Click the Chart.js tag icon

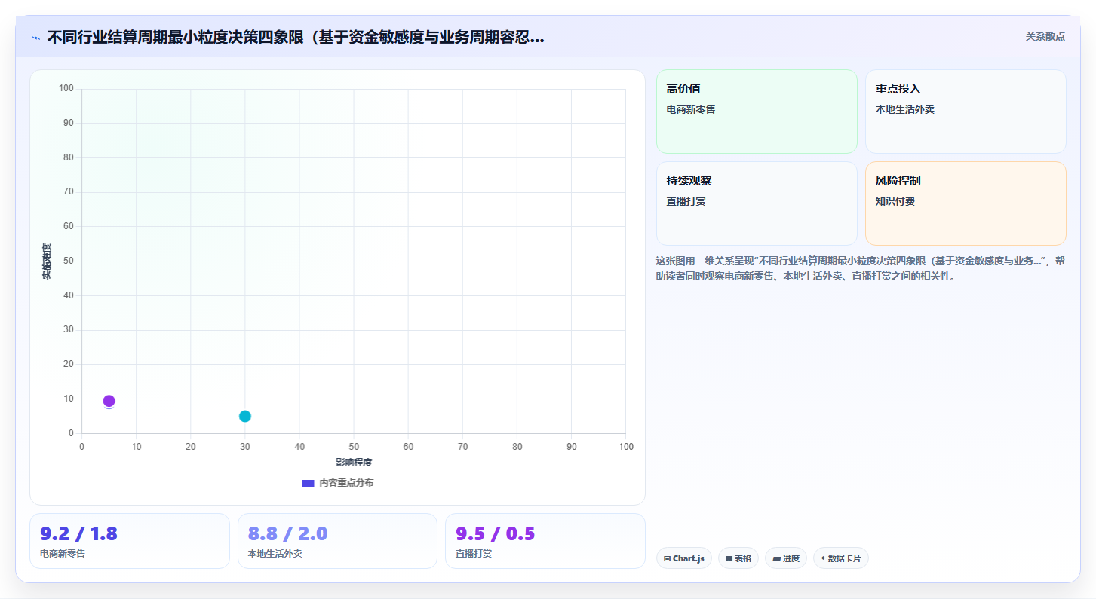point(668,559)
